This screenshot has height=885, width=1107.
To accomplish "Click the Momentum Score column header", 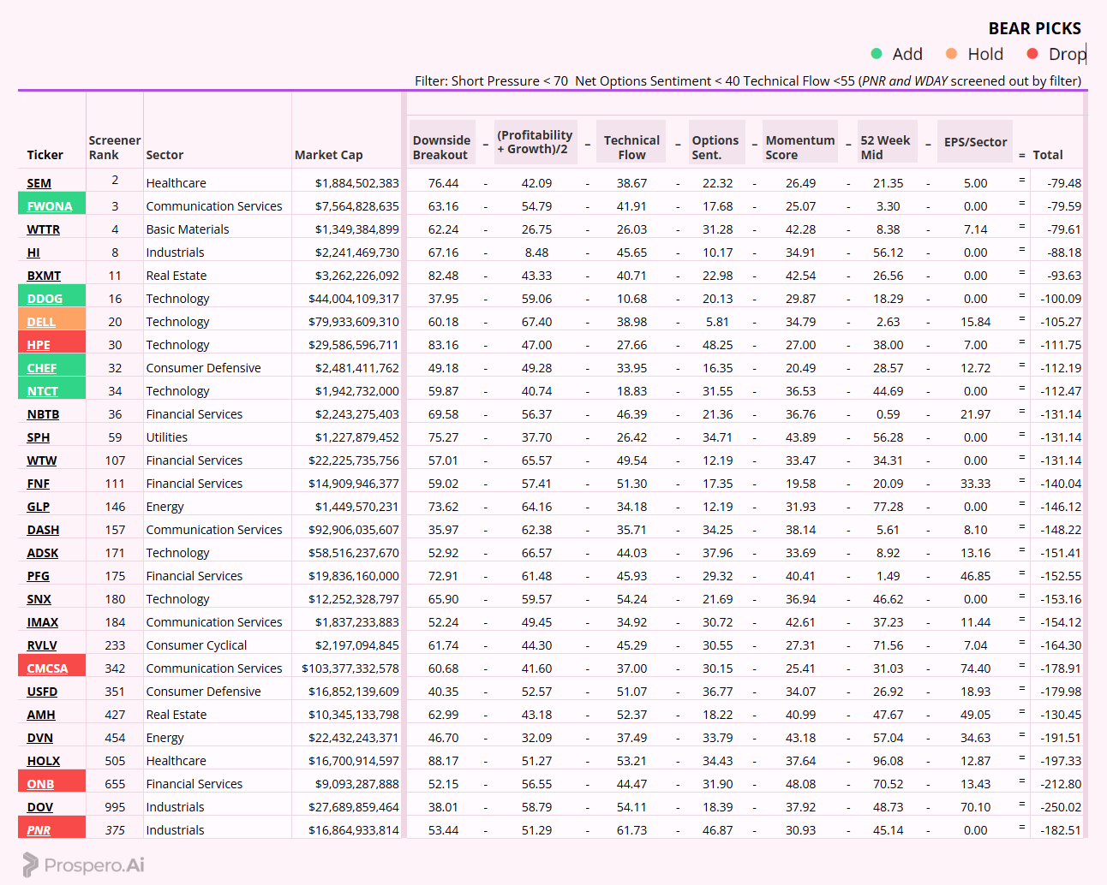I will [800, 147].
